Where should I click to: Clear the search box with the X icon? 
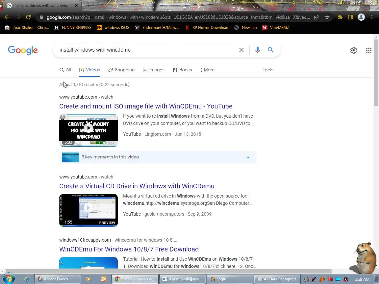[x=241, y=50]
